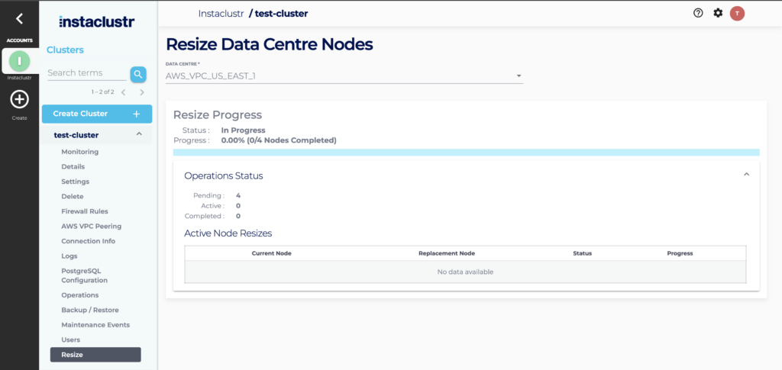Open the Monitoring menu item
Viewport: 782px width, 370px height.
[x=79, y=152]
